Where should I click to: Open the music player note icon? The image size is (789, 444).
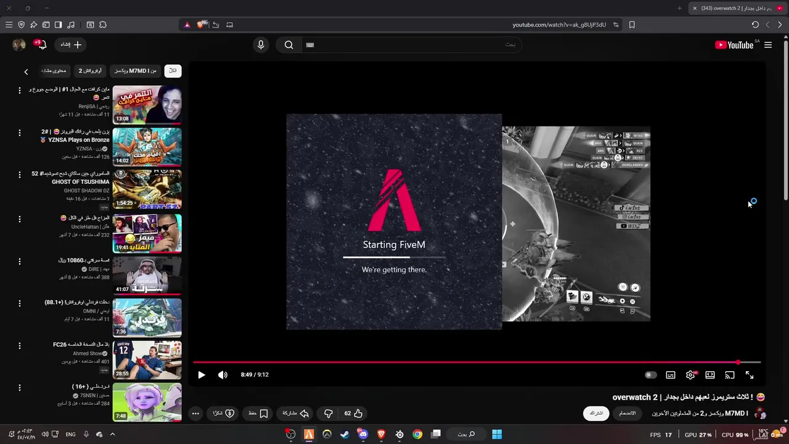click(71, 25)
